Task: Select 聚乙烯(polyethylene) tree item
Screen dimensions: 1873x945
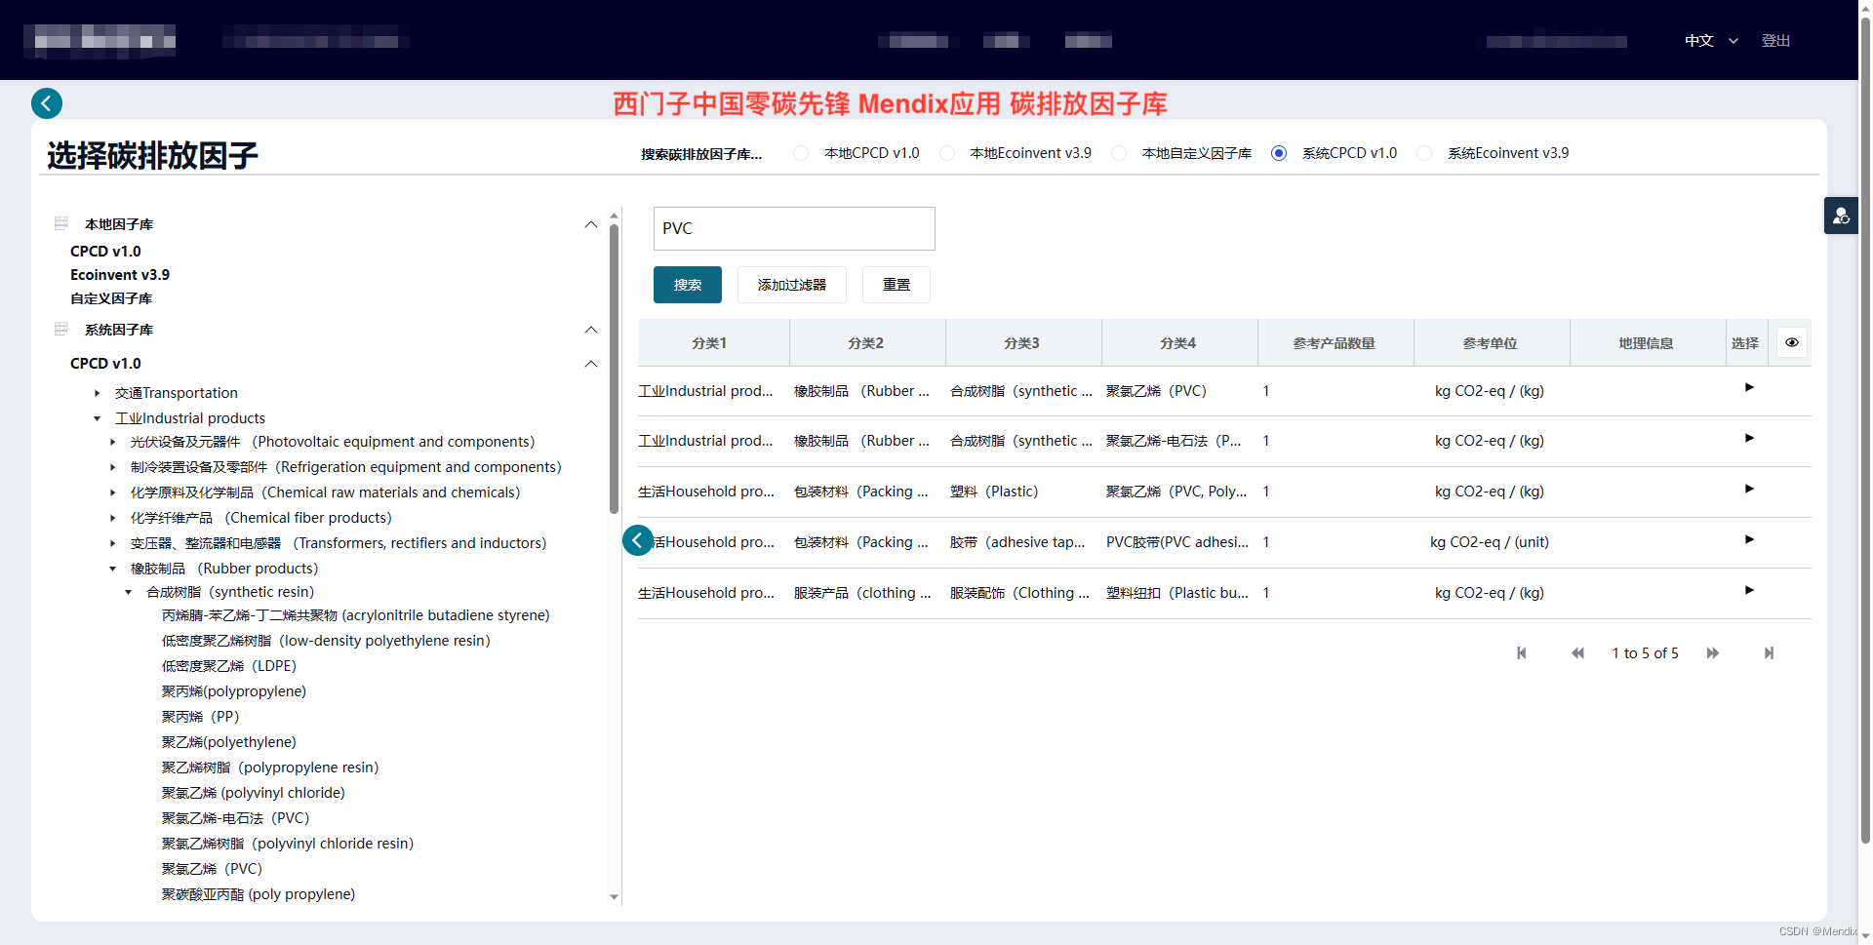Action: point(229,742)
